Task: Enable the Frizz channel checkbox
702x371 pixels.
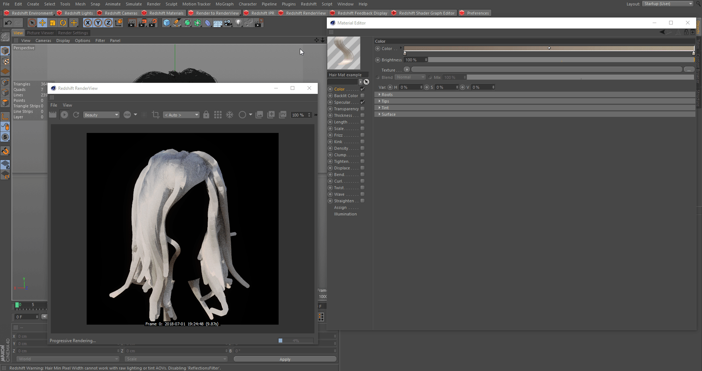Action: coord(362,135)
